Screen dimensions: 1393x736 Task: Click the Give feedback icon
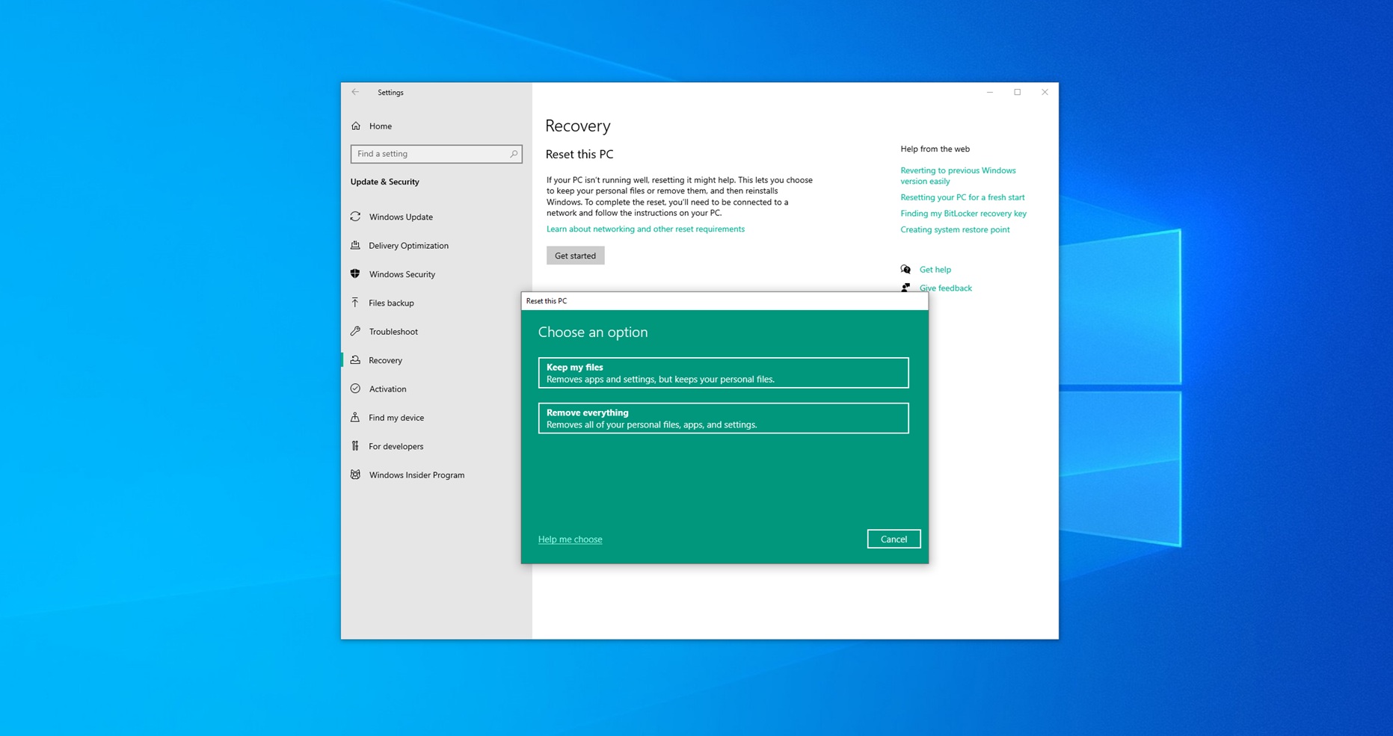[x=905, y=288]
